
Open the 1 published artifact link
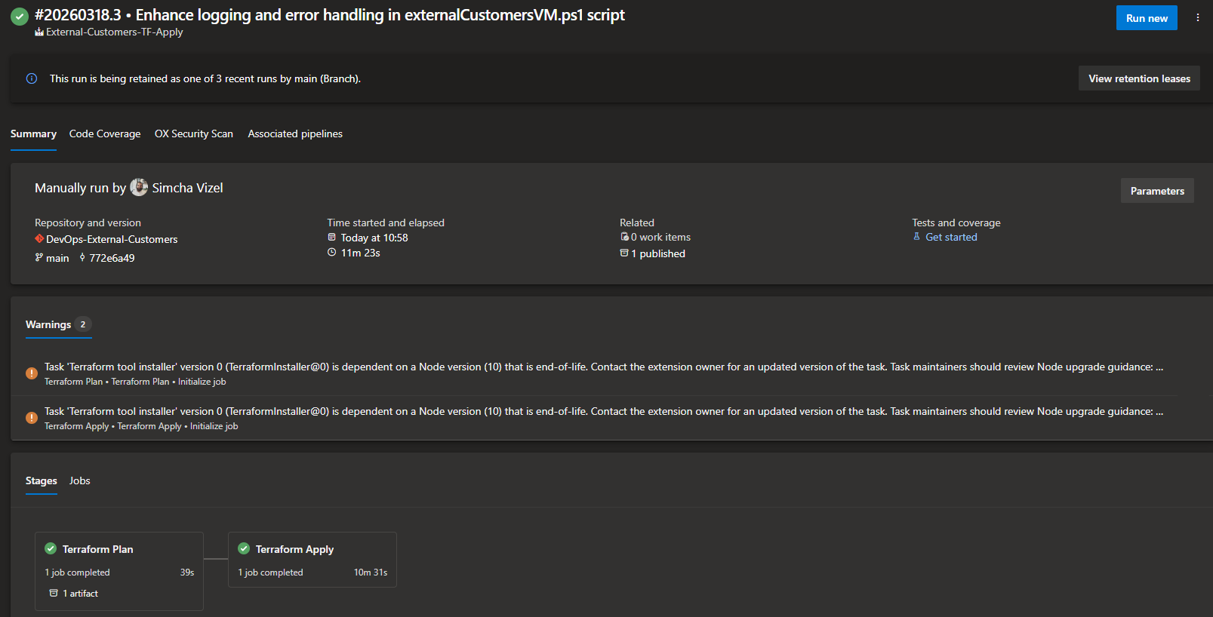[657, 253]
